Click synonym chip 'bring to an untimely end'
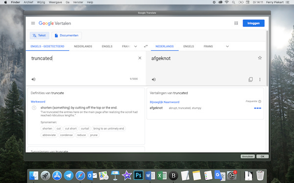The image size is (294, 183). tap(109, 128)
